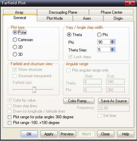This screenshot has width=137, height=141.
Task: Click the Theta Step spinner arrows
Action: pyautogui.click(x=112, y=50)
